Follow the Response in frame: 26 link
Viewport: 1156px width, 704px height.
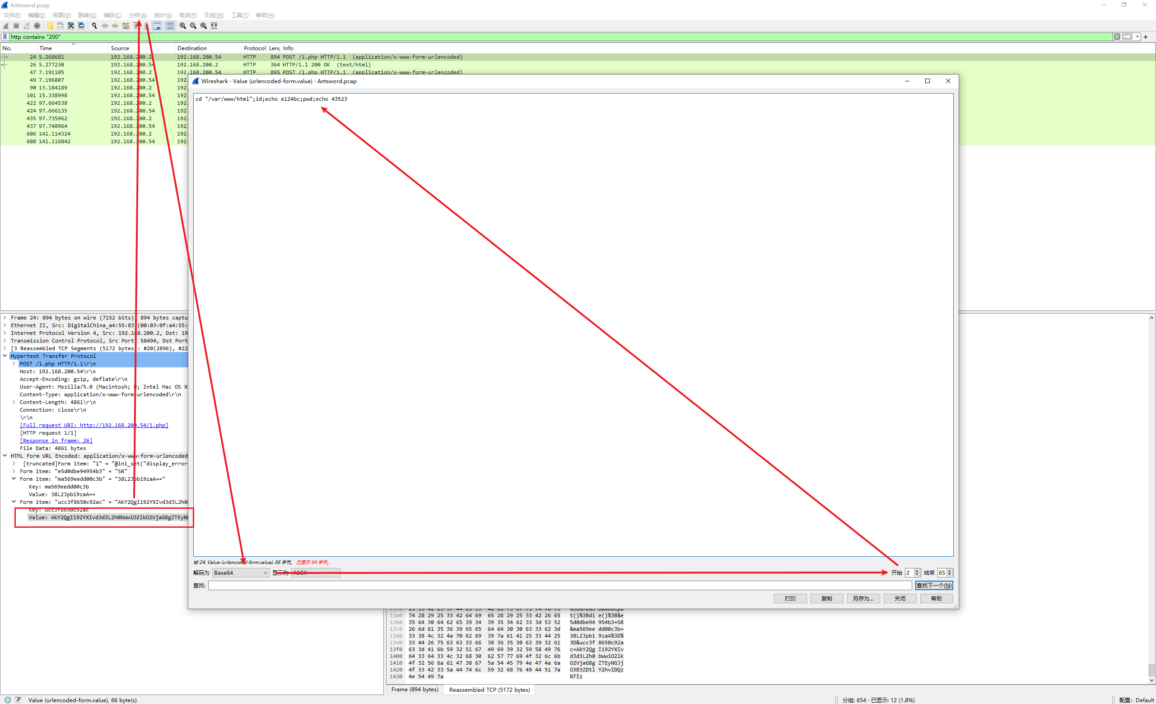[x=56, y=441]
